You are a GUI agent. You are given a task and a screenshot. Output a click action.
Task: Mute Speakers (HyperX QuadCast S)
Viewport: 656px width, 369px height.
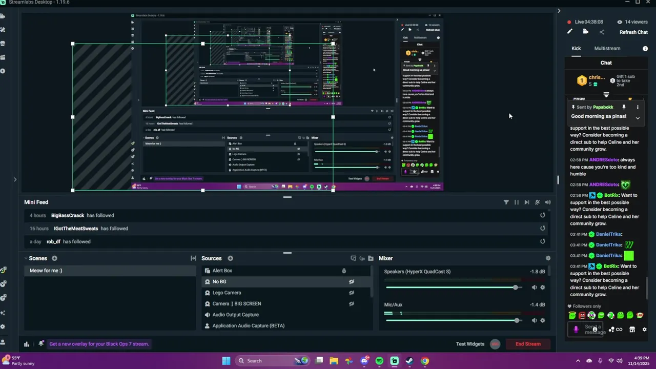tap(534, 288)
